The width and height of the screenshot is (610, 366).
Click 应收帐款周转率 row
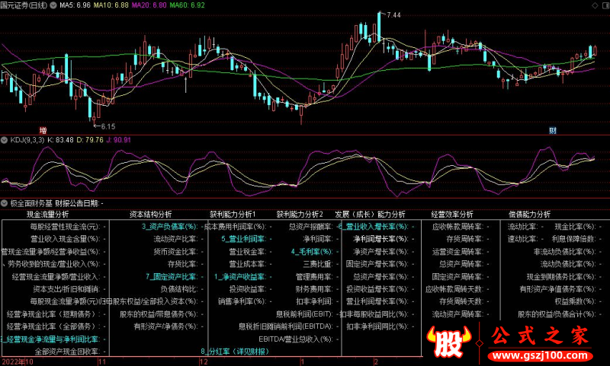pos(457,227)
